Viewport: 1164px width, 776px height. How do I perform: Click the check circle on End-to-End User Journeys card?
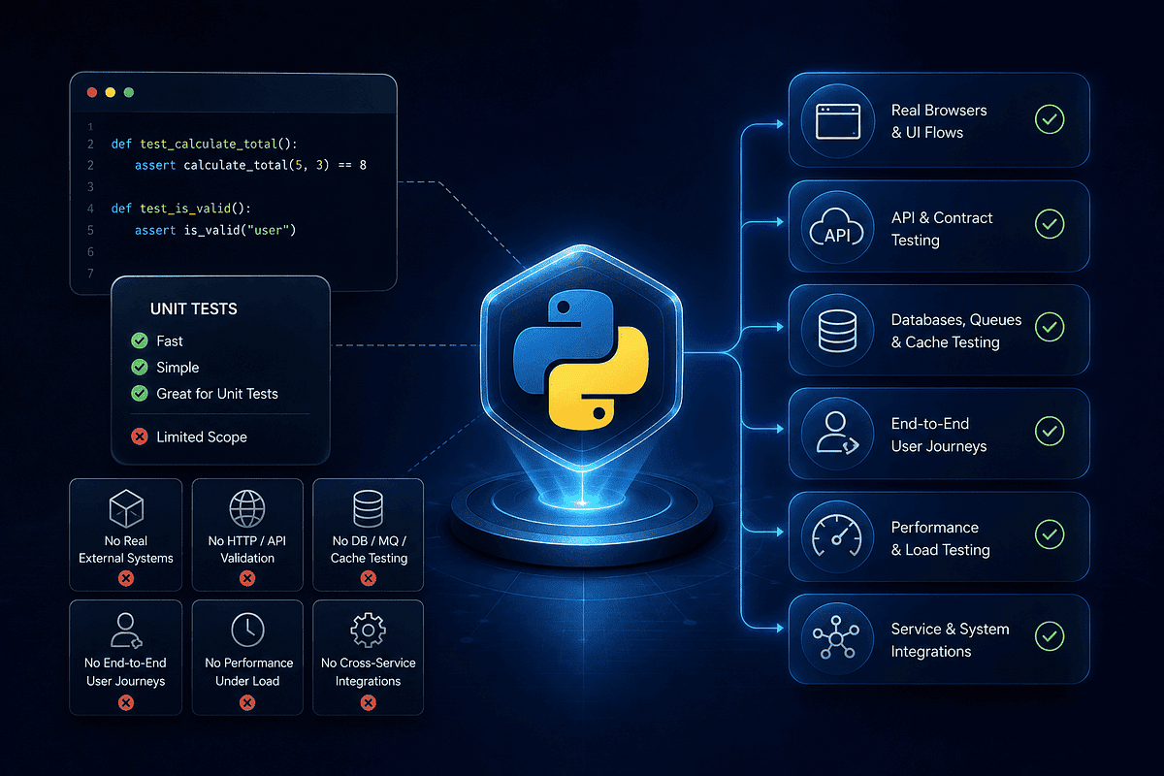[x=1050, y=431]
